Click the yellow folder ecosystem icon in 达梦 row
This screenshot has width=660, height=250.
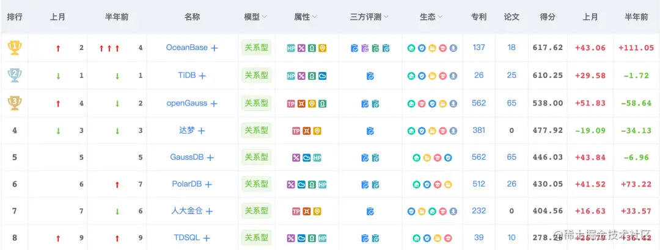[x=432, y=131]
